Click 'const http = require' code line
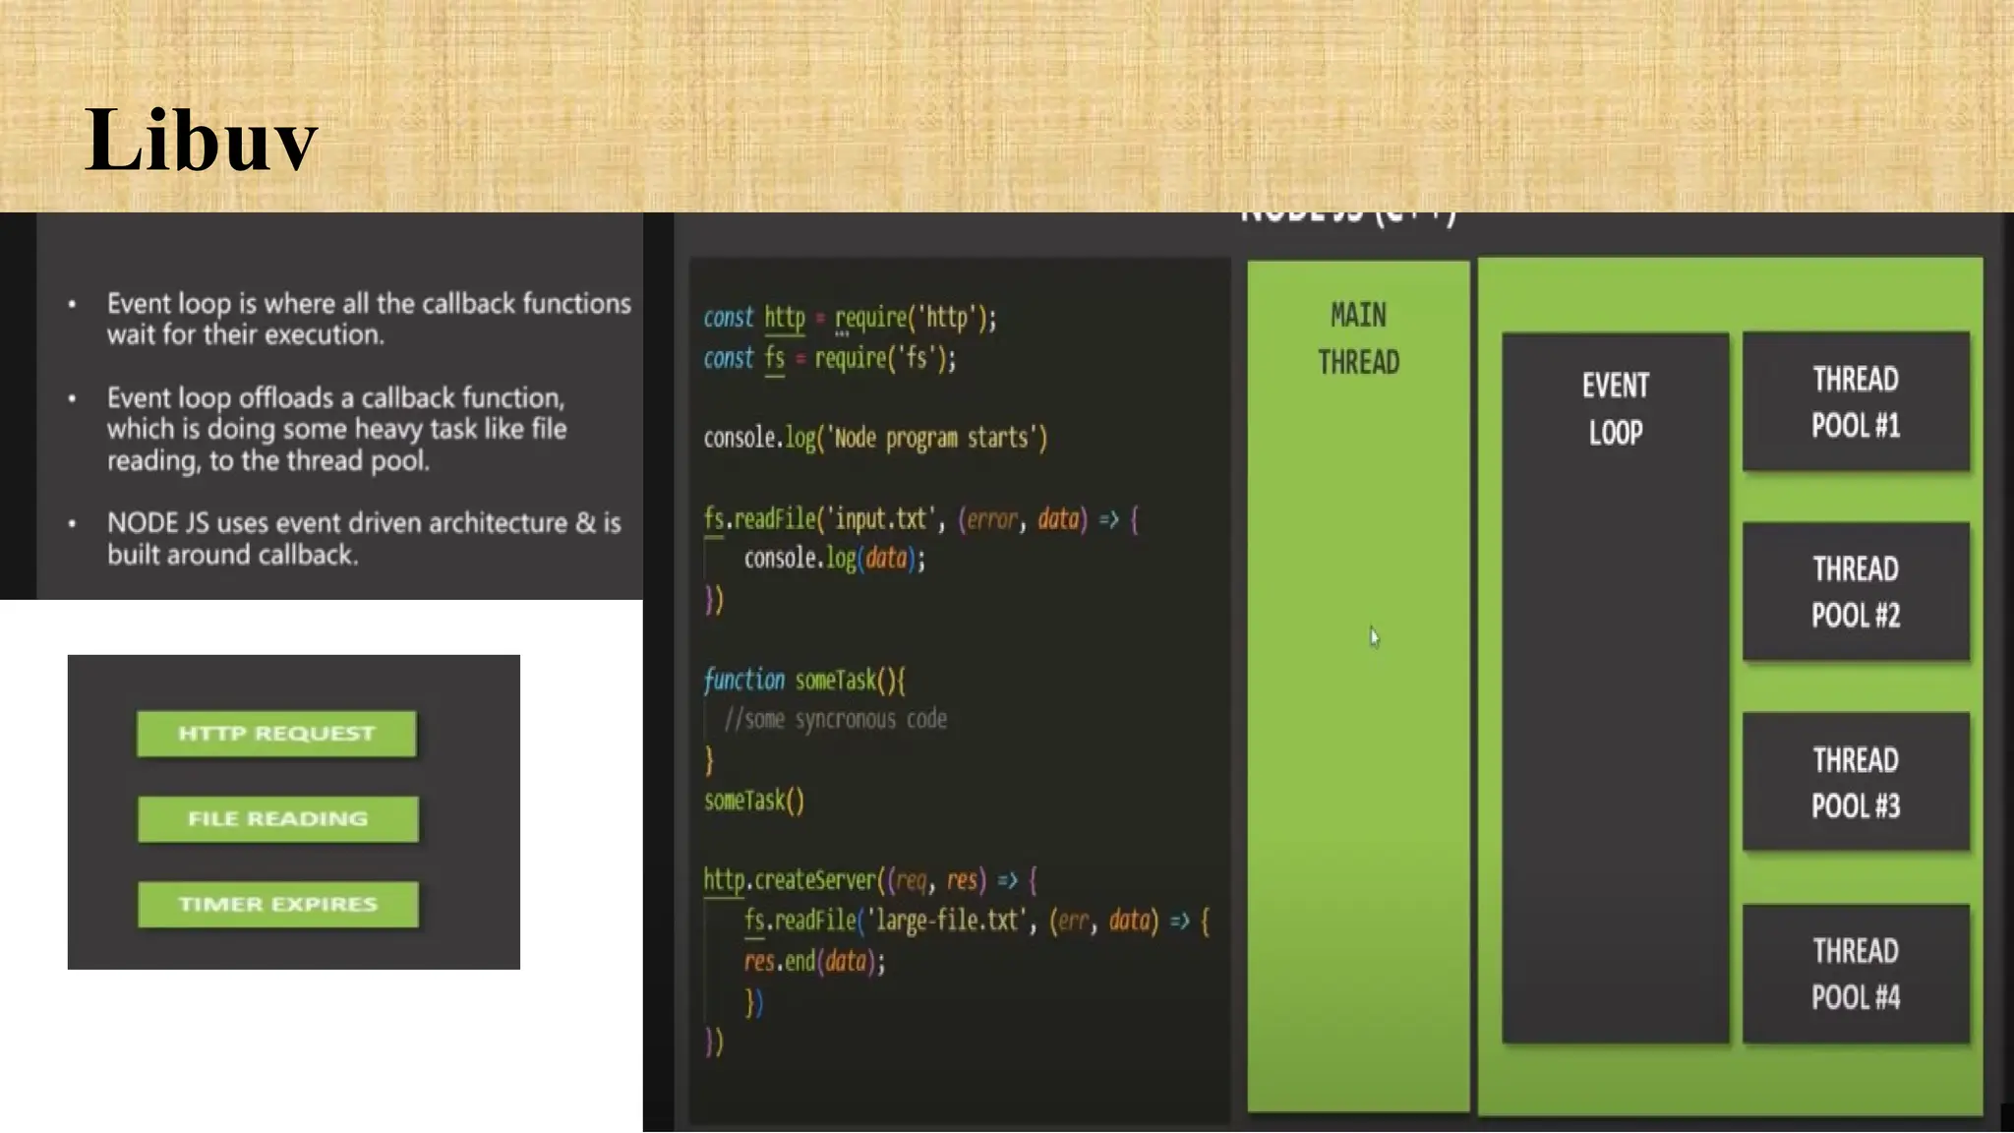 tap(850, 318)
